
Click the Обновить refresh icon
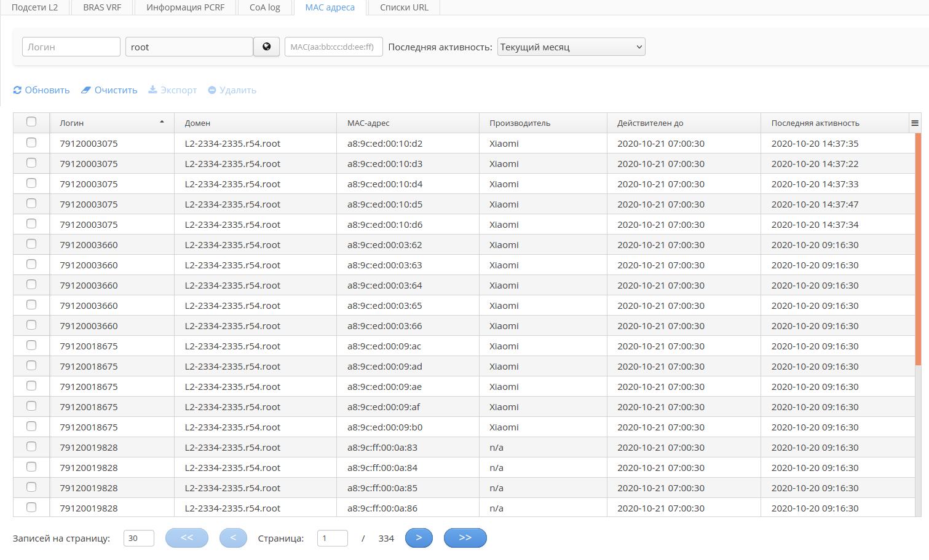coord(17,90)
